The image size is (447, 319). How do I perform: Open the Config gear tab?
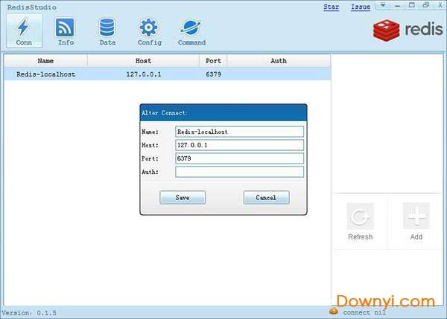(149, 30)
